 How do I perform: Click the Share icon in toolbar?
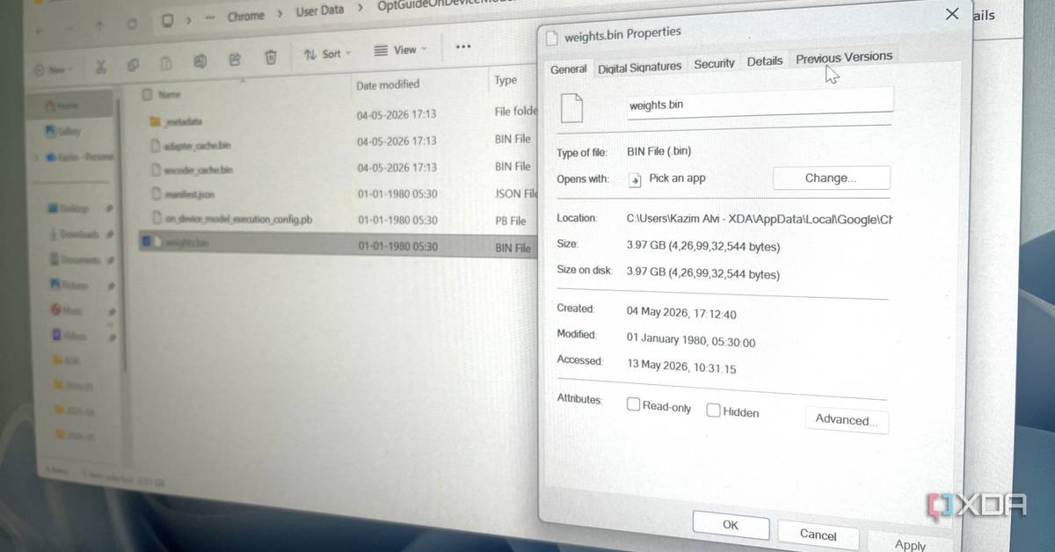click(x=235, y=59)
